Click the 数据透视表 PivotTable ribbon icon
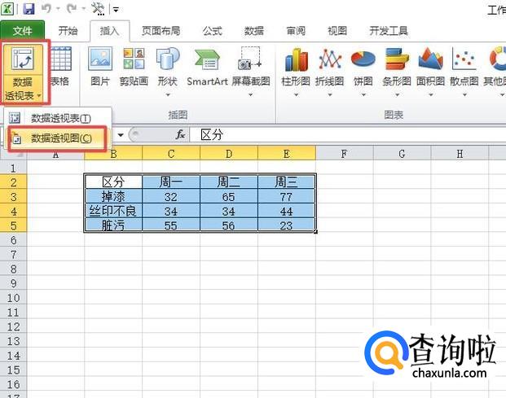Image resolution: width=506 pixels, height=398 pixels. (23, 59)
